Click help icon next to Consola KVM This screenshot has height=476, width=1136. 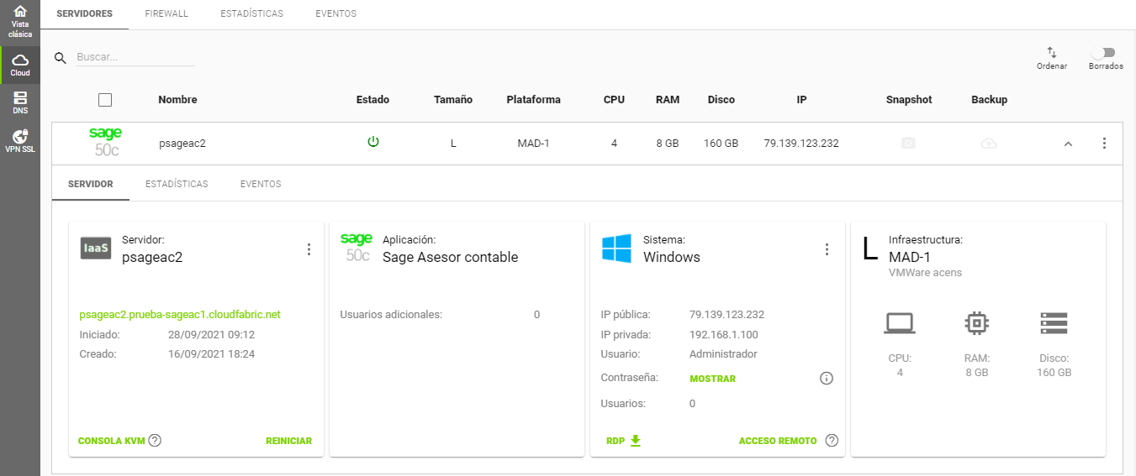(x=155, y=441)
